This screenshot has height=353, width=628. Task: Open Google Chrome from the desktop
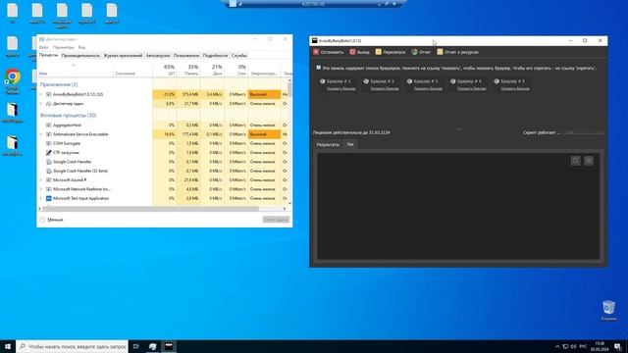pyautogui.click(x=13, y=81)
